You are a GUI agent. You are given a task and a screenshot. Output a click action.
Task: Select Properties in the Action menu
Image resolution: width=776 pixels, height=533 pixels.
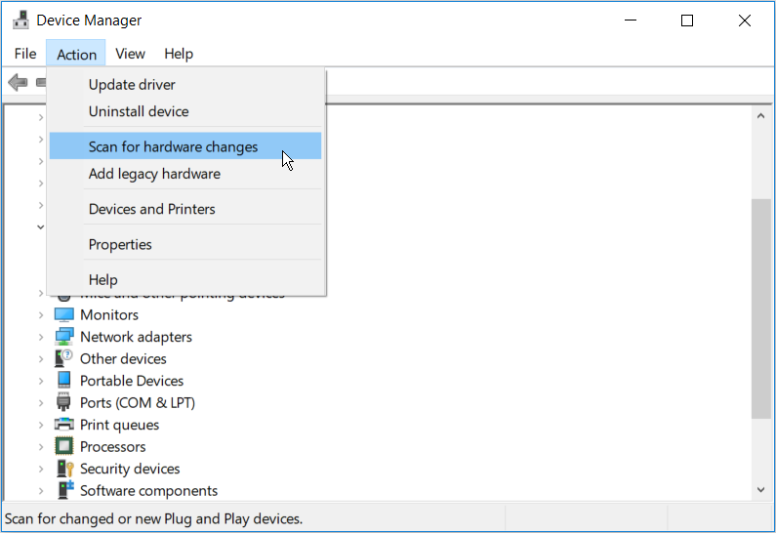coord(185,244)
